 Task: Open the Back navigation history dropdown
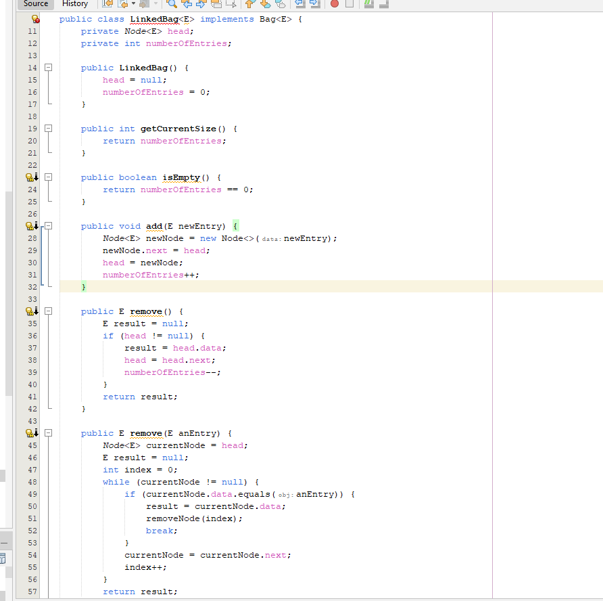[x=133, y=5]
